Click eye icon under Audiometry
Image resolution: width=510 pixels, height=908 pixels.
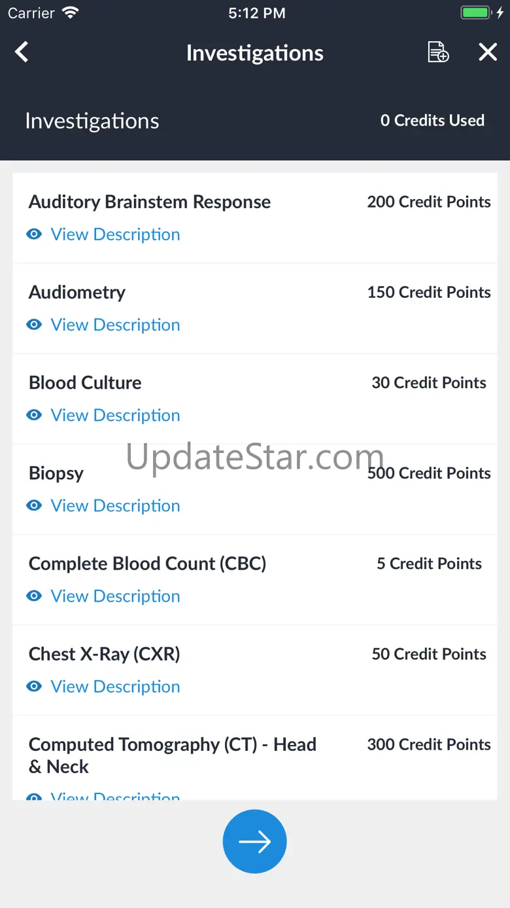34,325
